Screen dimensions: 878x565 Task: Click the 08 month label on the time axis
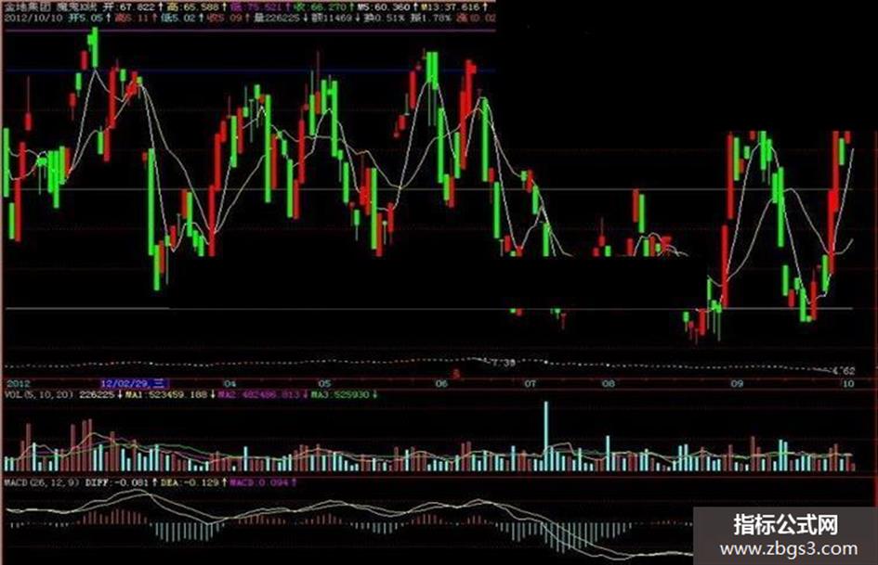click(x=609, y=384)
